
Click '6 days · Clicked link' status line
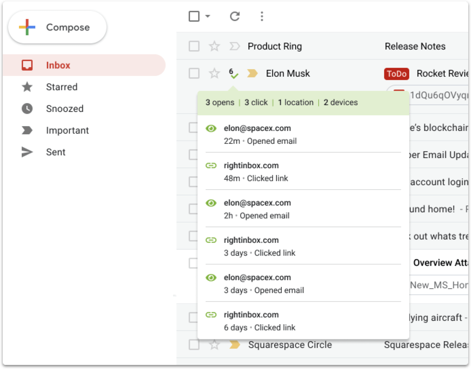(260, 328)
